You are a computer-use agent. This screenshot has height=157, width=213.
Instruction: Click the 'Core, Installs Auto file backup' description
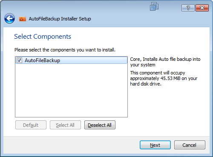click(x=165, y=62)
